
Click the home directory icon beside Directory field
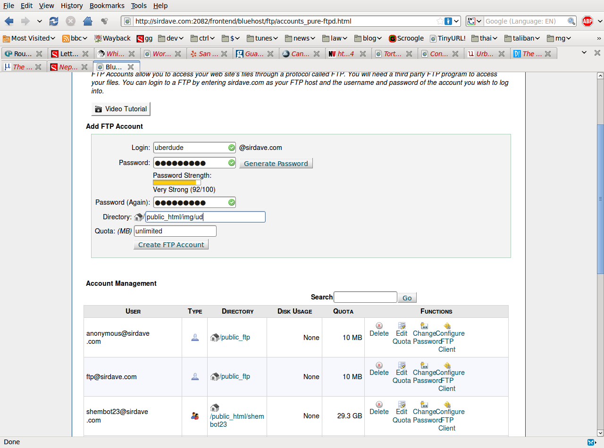click(x=138, y=217)
